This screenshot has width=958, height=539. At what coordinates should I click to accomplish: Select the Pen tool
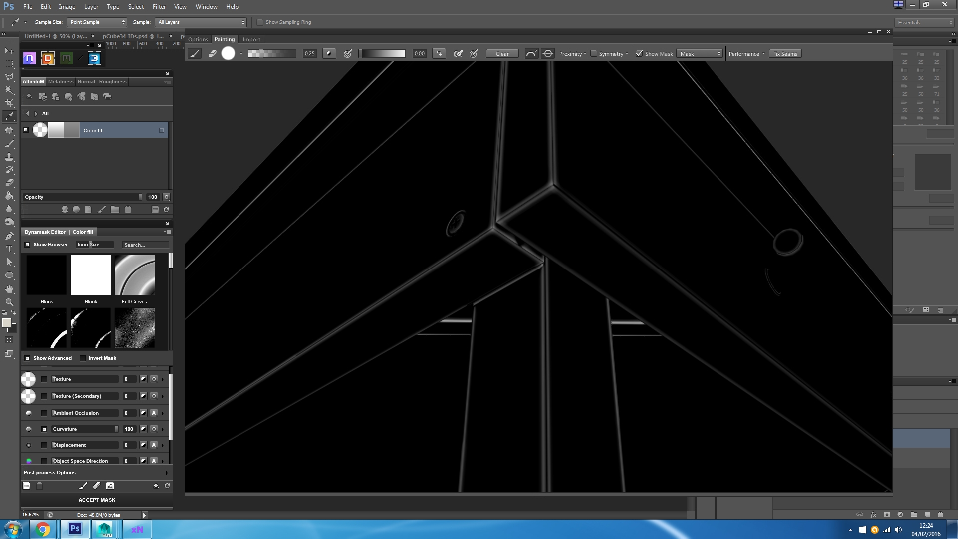tap(9, 236)
